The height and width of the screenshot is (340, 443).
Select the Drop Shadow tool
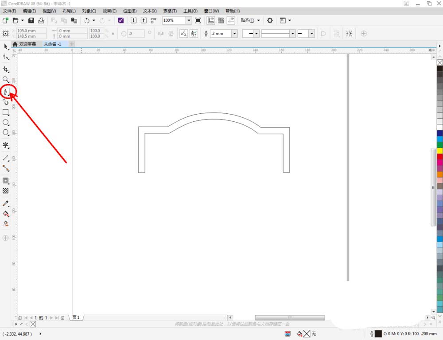[6, 181]
